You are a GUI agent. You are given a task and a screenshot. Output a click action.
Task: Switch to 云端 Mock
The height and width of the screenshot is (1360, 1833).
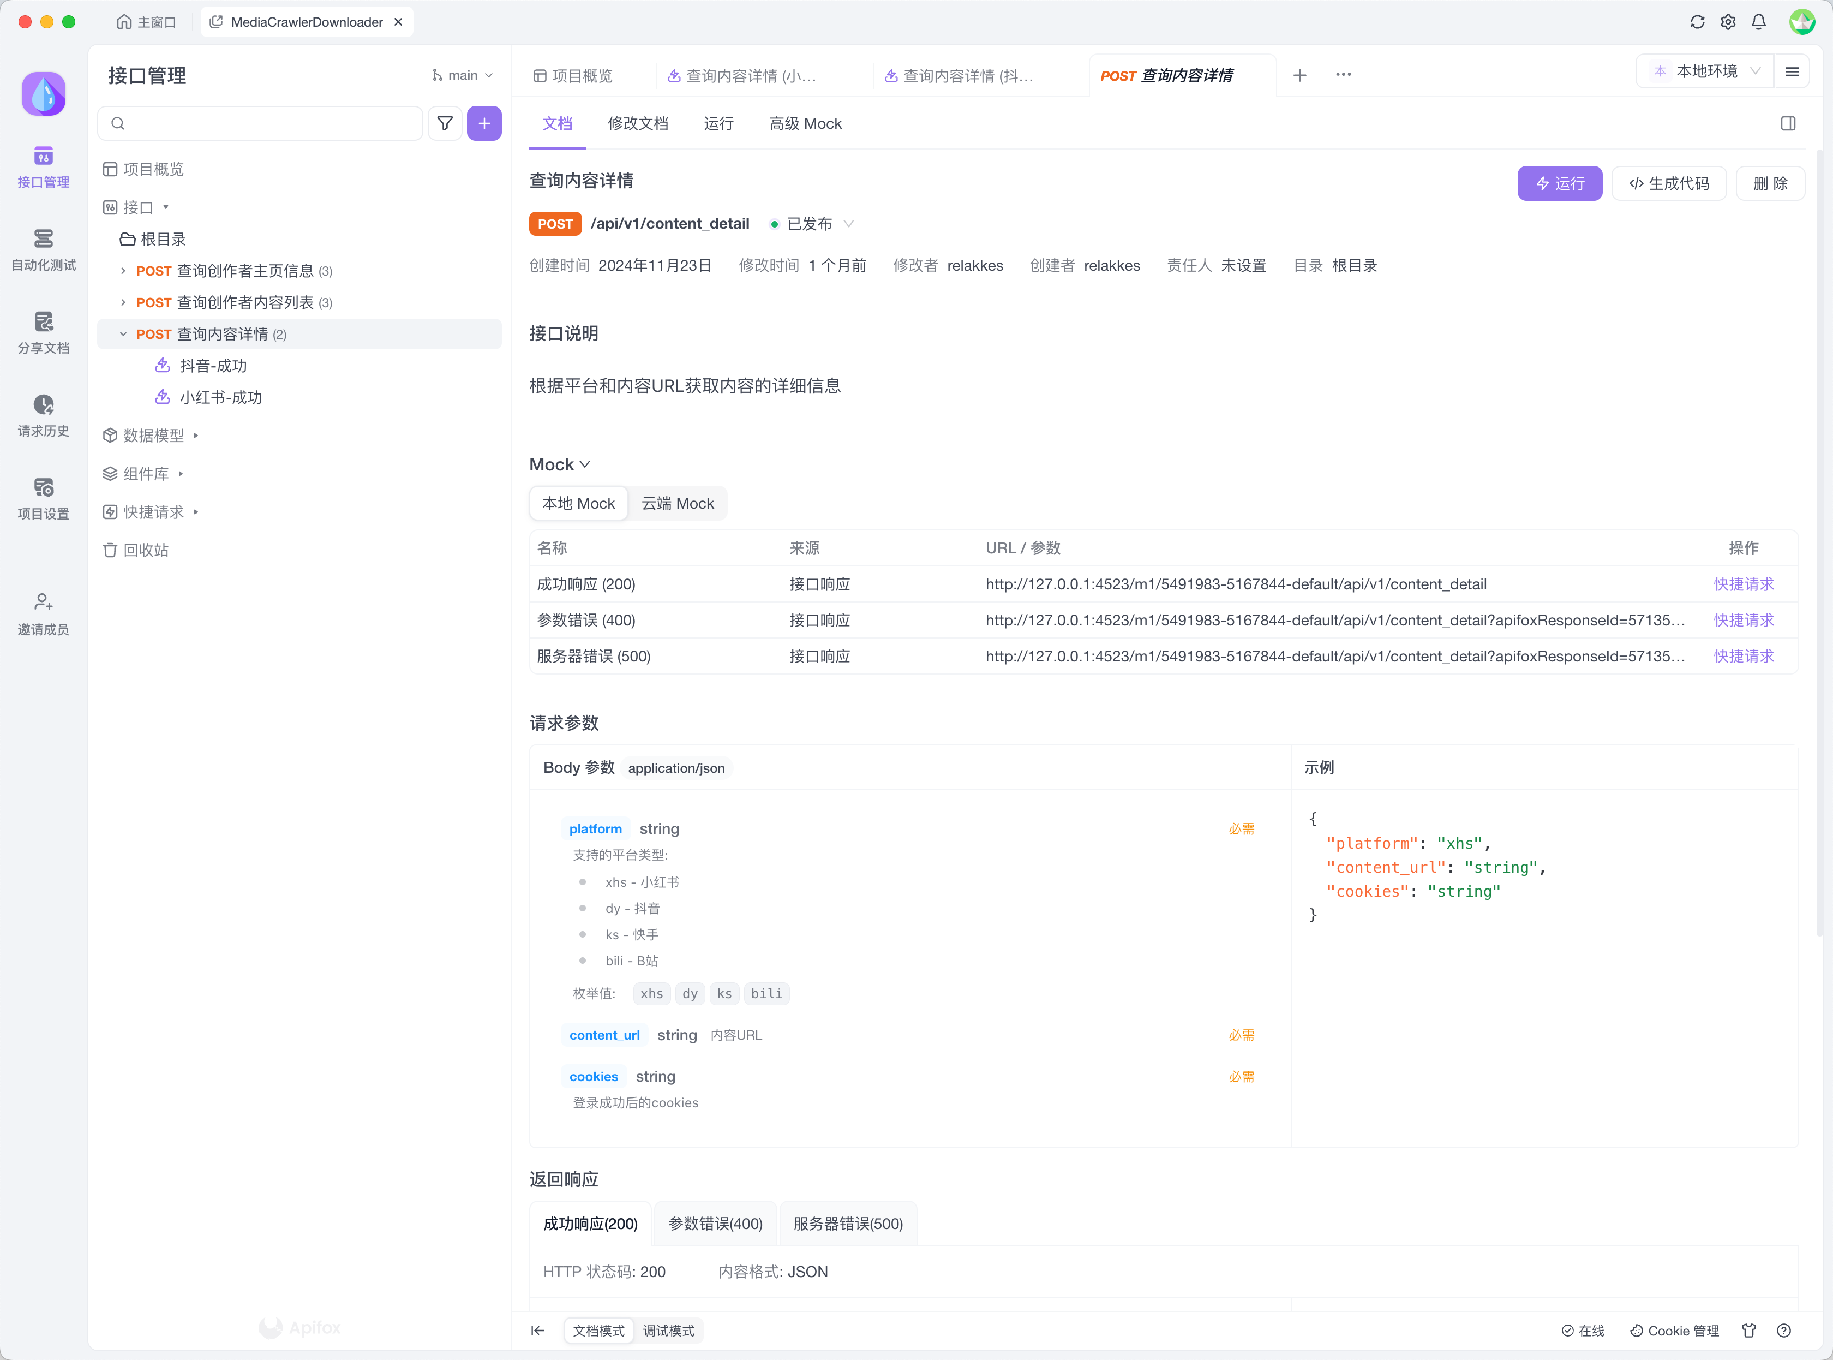(x=677, y=503)
